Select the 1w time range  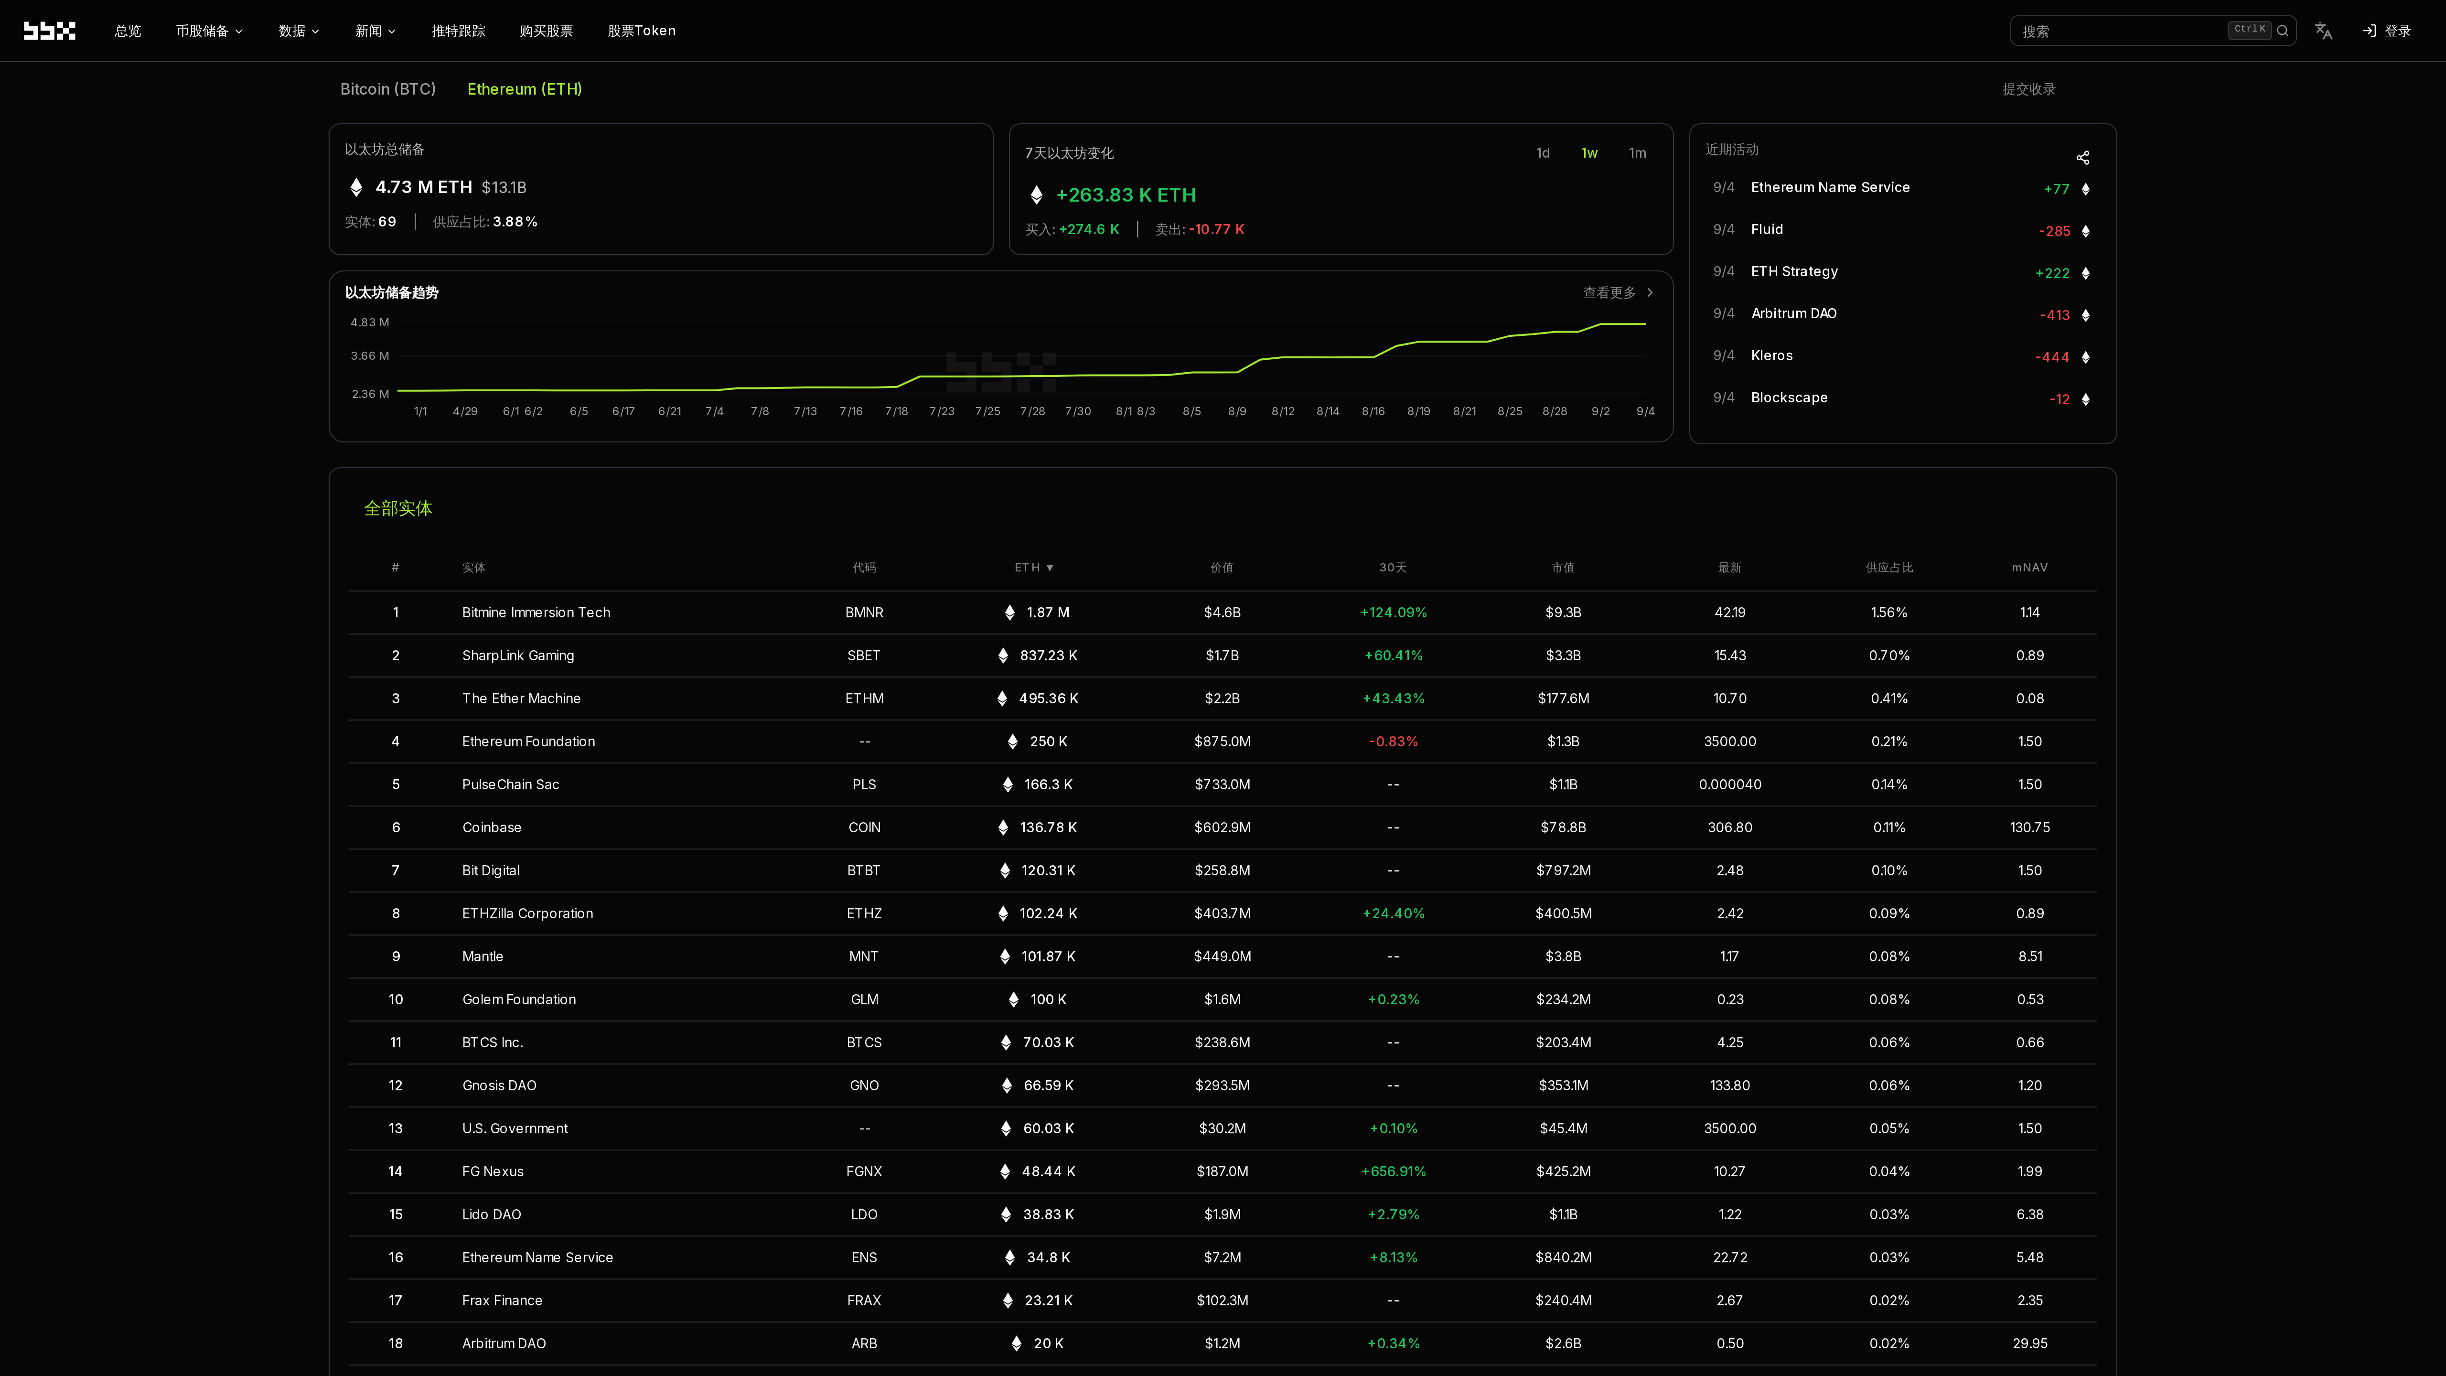click(1588, 153)
